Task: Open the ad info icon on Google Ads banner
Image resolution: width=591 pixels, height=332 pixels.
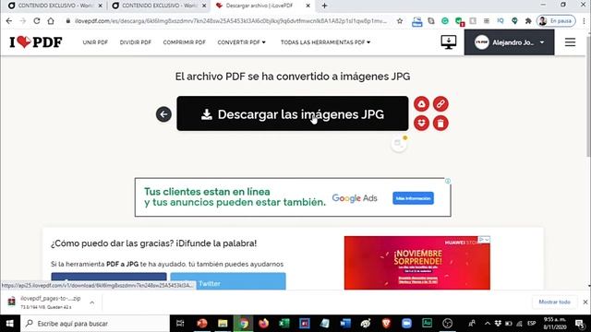Action: point(448,181)
